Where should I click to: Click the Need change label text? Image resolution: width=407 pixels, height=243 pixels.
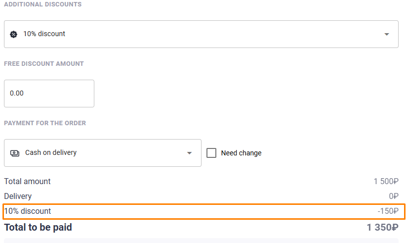click(241, 153)
